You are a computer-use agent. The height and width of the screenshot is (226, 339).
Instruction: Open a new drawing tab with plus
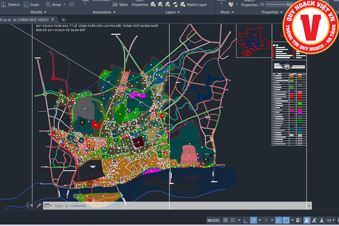[x=63, y=20]
